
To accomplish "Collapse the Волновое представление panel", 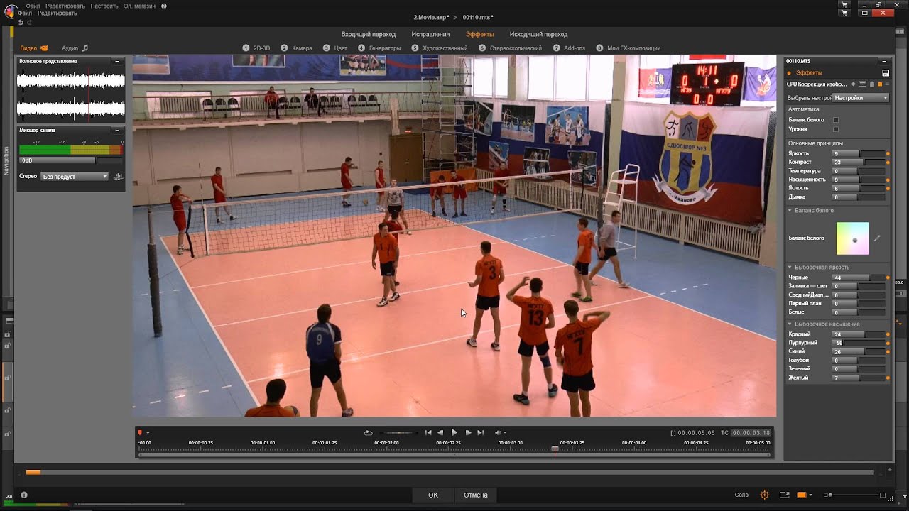I will 117,62.
